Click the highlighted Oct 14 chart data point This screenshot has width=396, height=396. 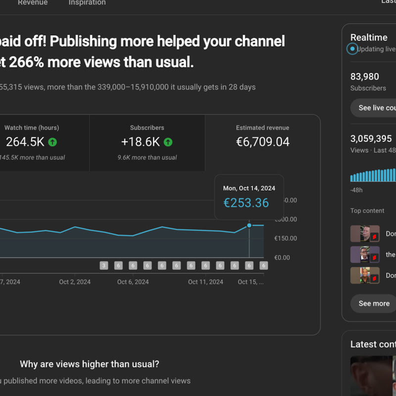[x=249, y=225]
